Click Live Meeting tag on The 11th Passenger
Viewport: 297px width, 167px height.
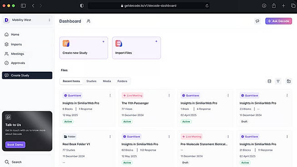(x=133, y=95)
